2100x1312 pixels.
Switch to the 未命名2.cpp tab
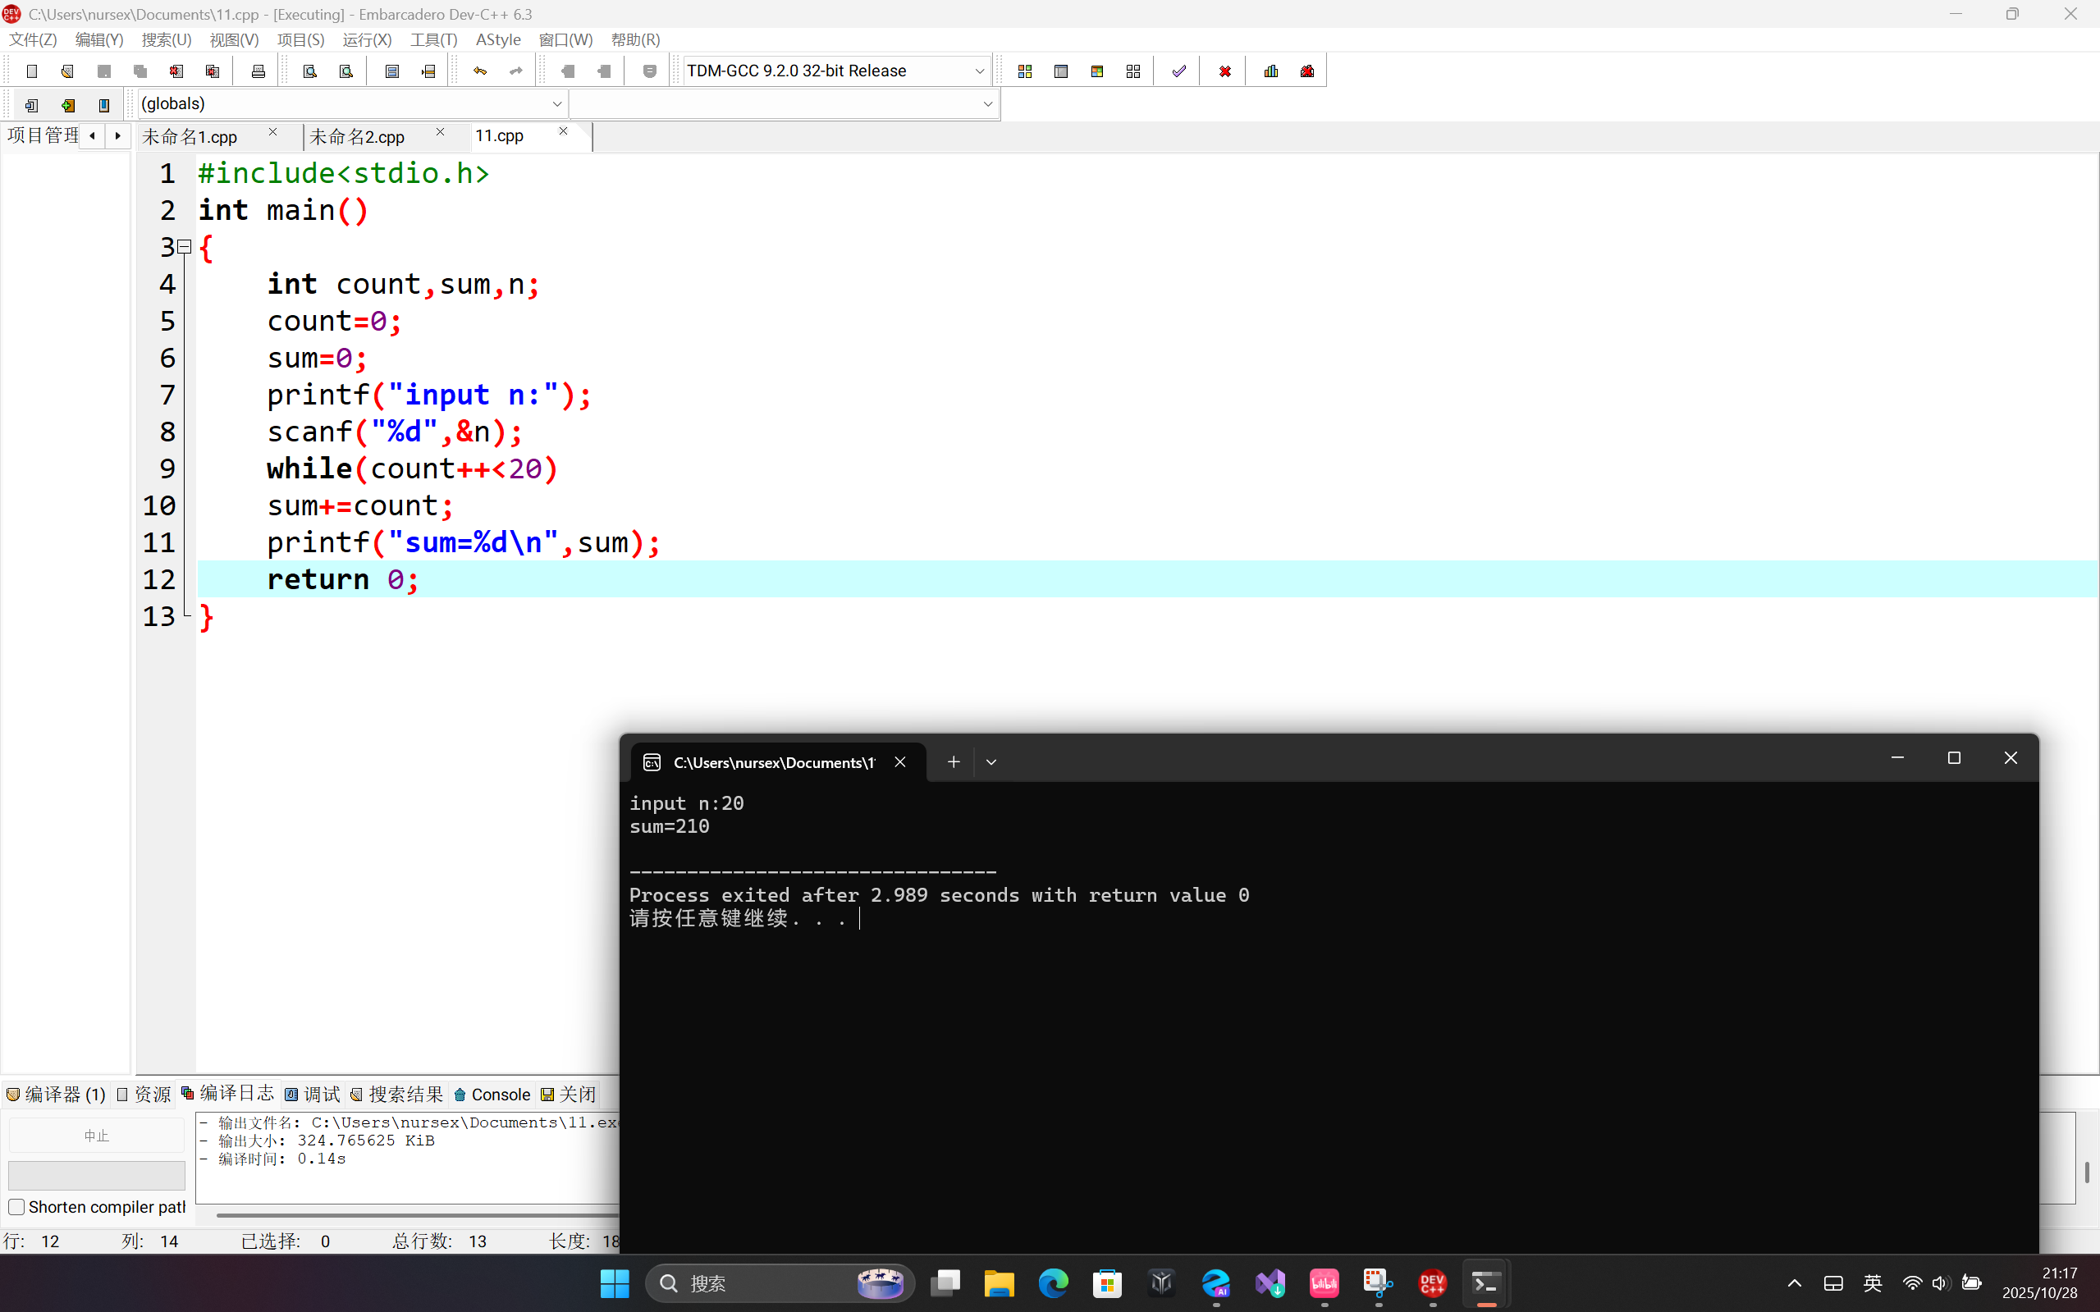(x=358, y=137)
